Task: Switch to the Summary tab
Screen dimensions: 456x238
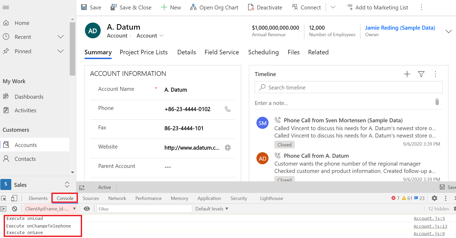Action: 98,52
